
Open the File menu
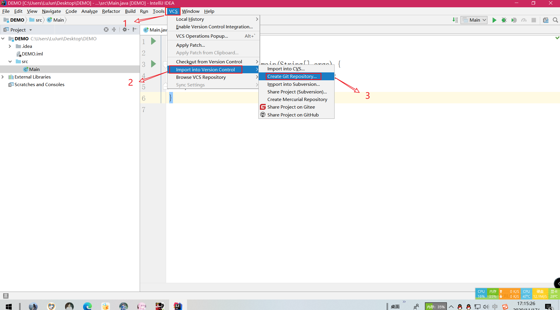pyautogui.click(x=6, y=11)
